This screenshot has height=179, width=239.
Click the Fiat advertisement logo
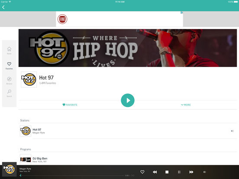pyautogui.click(x=62, y=19)
